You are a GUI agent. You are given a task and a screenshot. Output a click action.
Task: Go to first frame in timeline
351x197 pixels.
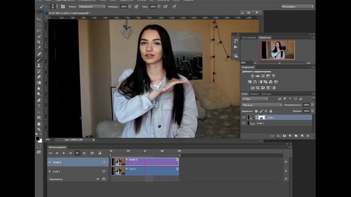tap(50, 153)
